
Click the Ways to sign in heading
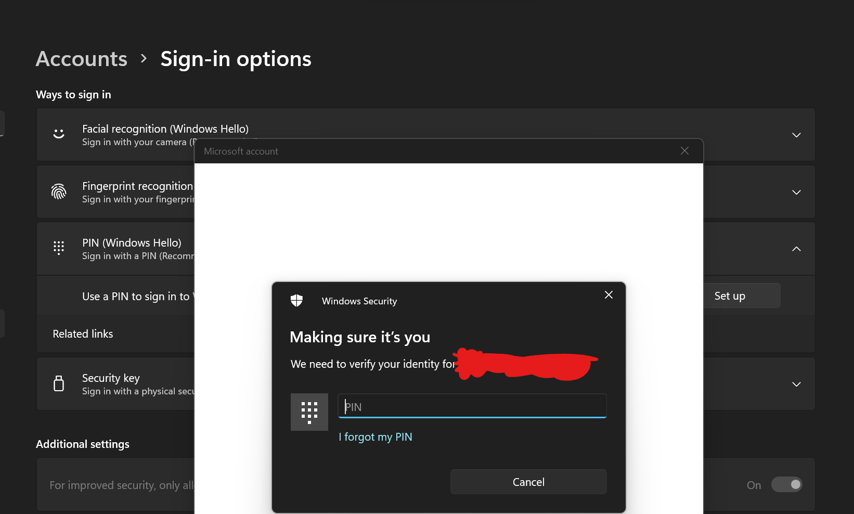click(73, 95)
